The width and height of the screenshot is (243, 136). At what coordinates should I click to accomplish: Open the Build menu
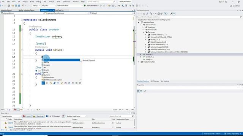click(32, 2)
